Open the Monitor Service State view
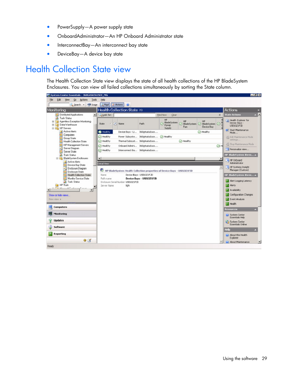 (x=78, y=179)
